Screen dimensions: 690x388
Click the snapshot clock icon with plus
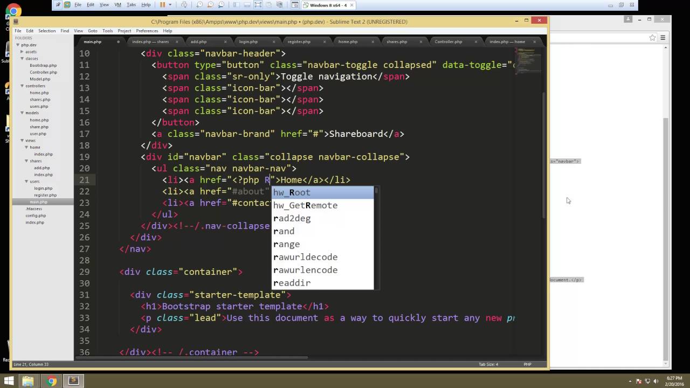199,5
